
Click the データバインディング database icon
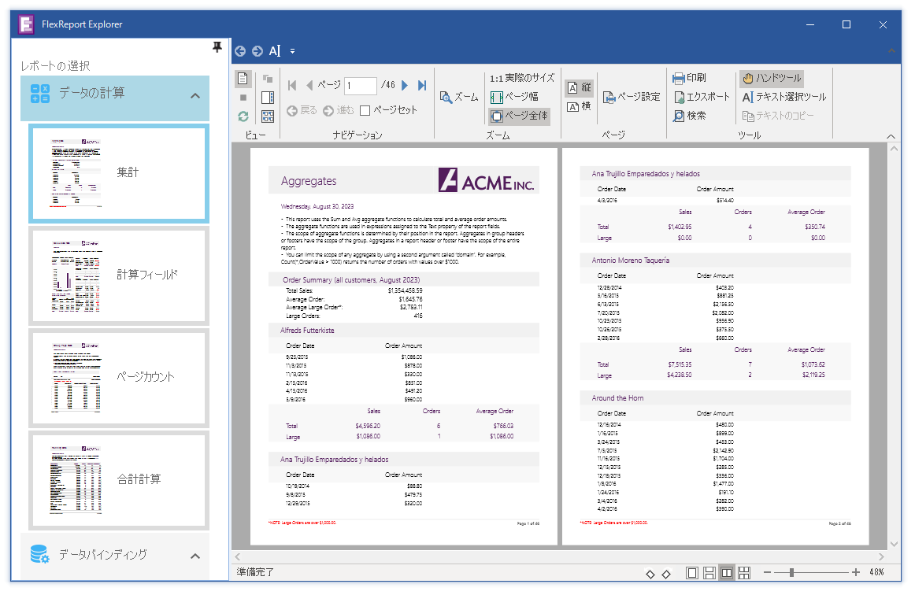coord(39,554)
